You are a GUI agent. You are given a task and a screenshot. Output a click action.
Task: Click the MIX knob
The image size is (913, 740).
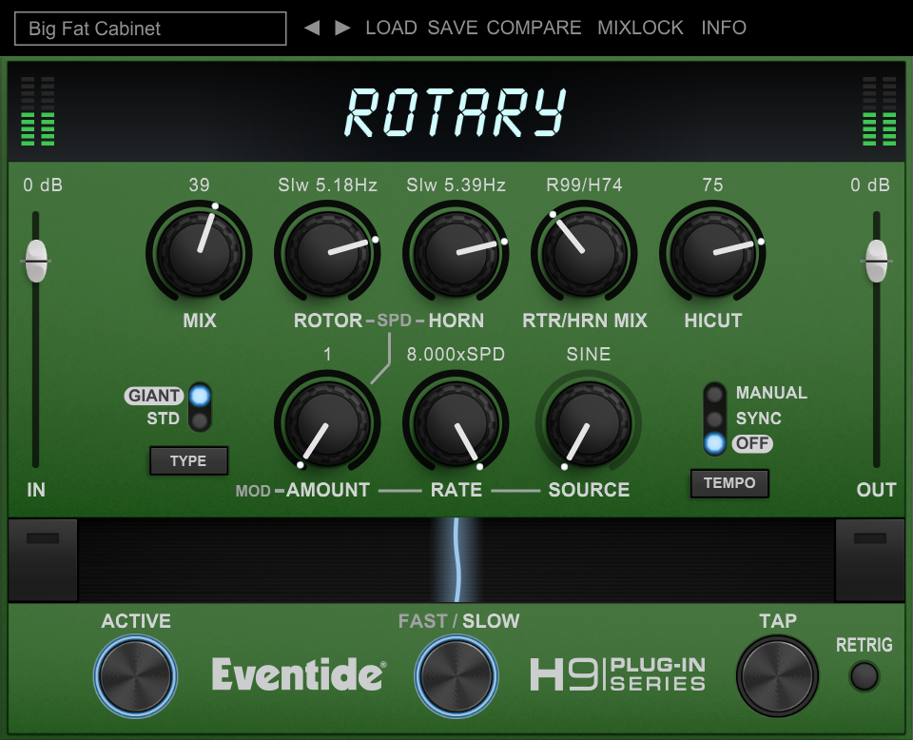(199, 253)
